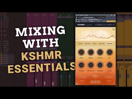Click the Glue knob icon

[109, 65]
